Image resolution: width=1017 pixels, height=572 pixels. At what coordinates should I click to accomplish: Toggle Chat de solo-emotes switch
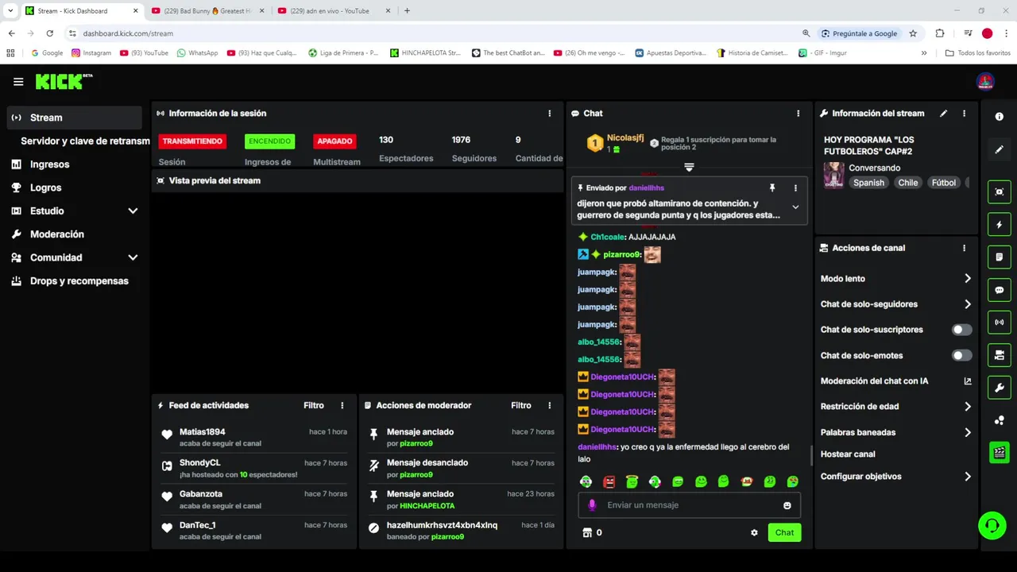pos(961,356)
